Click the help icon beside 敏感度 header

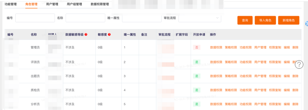(110, 34)
